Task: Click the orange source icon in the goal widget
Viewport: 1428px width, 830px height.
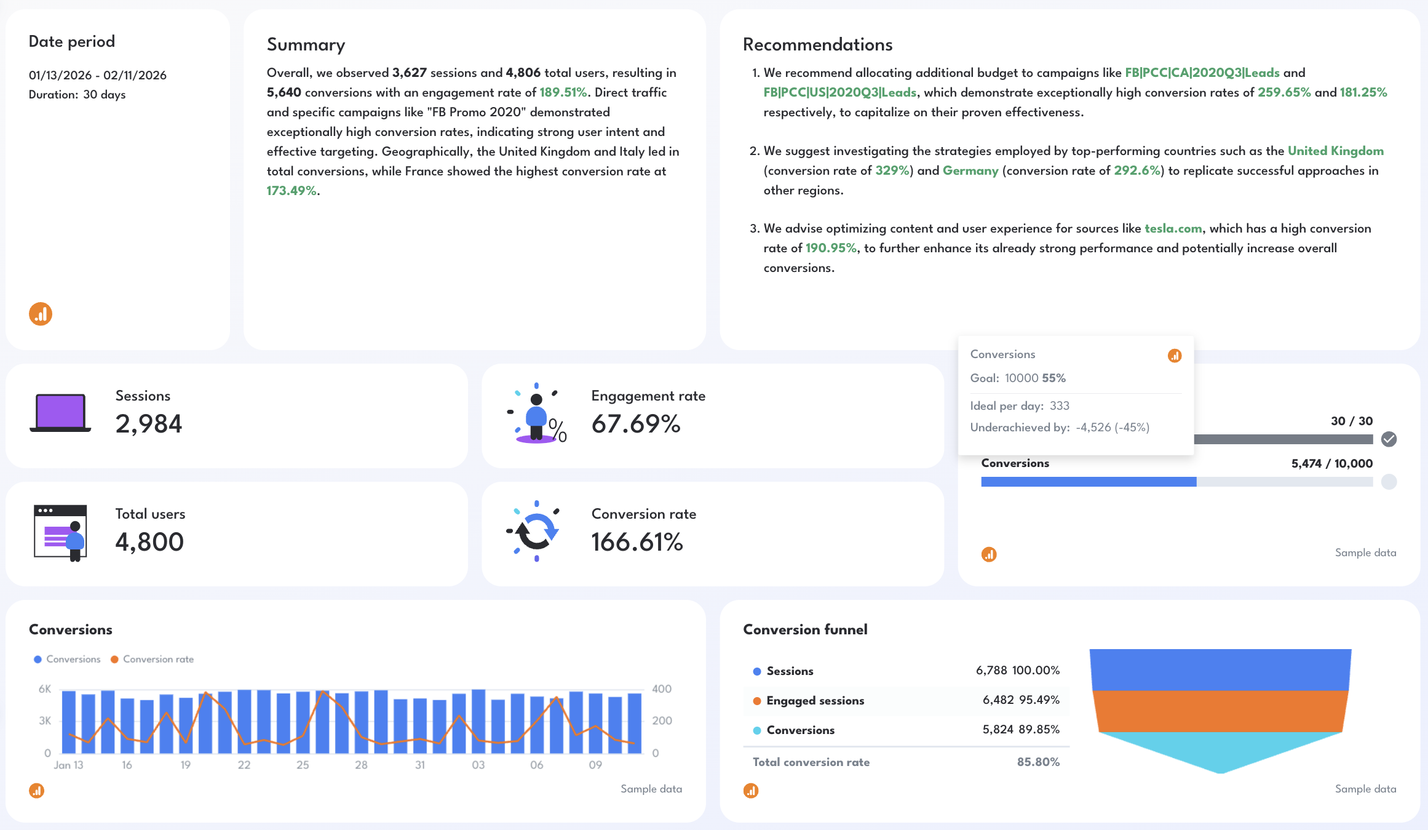Action: coord(990,554)
